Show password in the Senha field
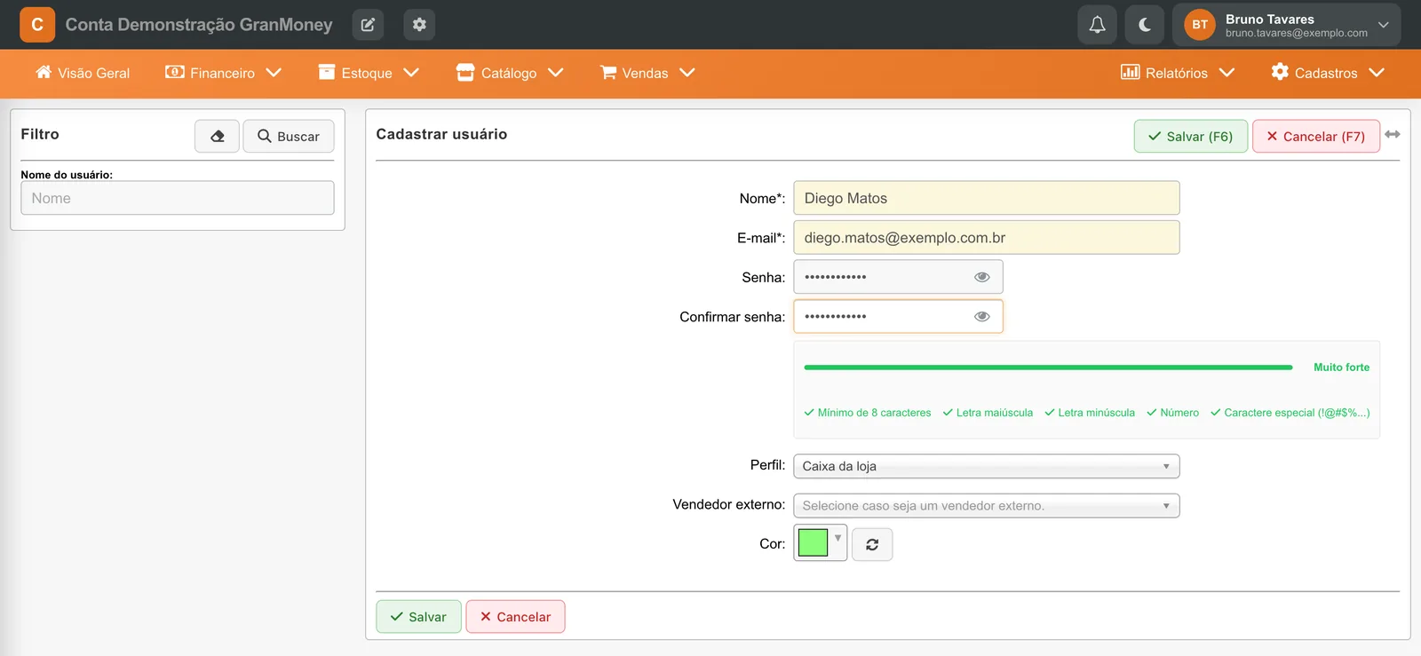Image resolution: width=1421 pixels, height=656 pixels. pos(982,277)
